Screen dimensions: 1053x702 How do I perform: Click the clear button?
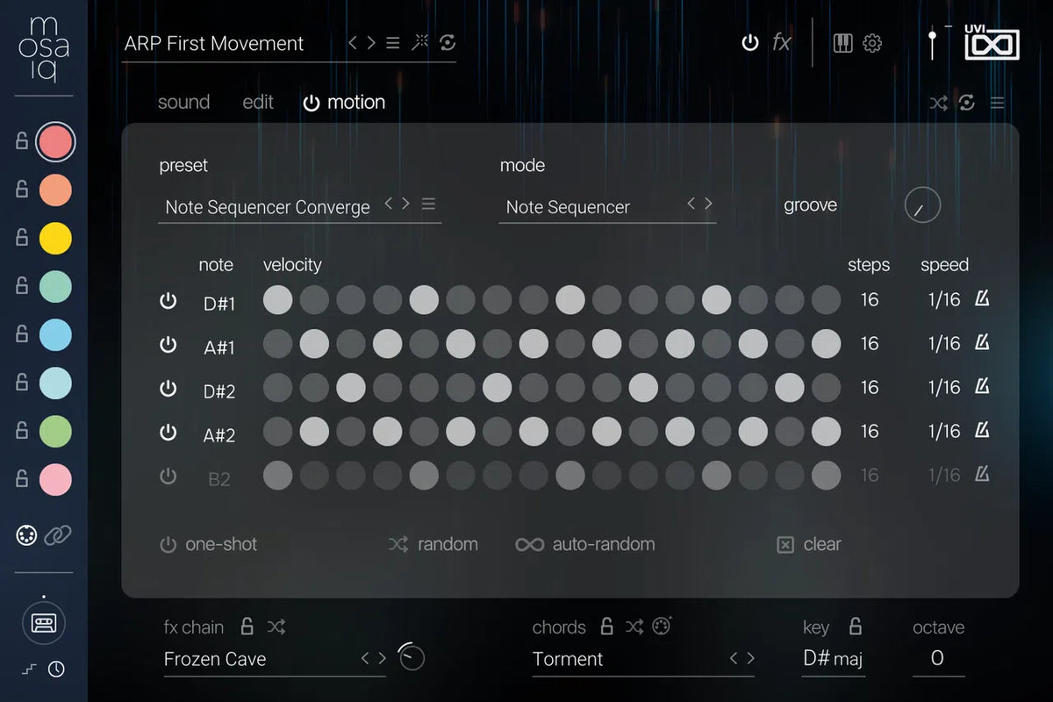[809, 544]
